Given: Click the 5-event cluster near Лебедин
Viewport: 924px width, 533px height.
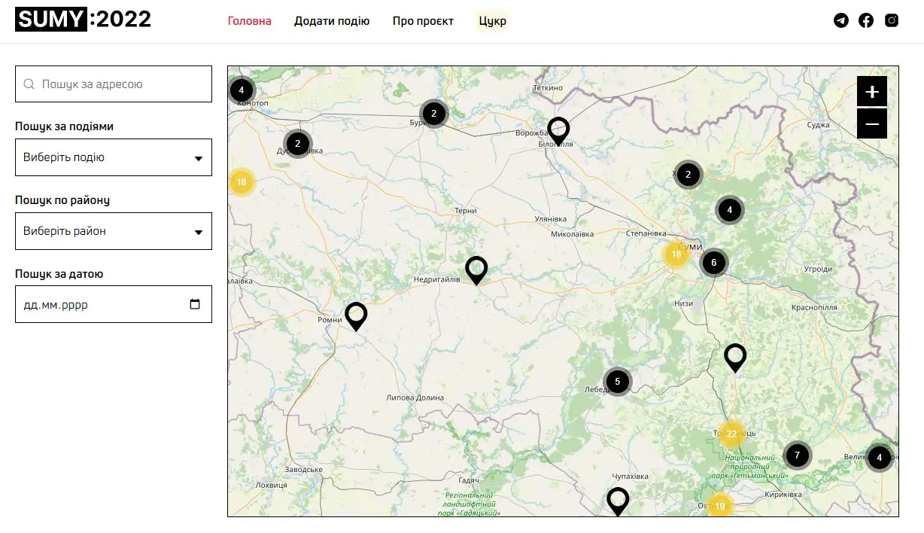Looking at the screenshot, I should (x=618, y=382).
